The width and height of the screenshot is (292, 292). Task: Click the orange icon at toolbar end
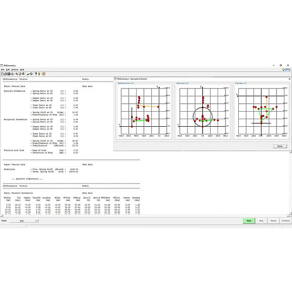tap(44, 74)
